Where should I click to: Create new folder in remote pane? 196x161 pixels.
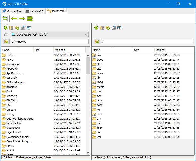click(108, 28)
